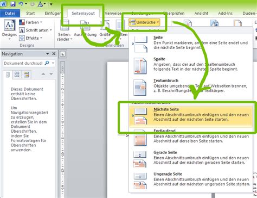Click the Word application icon in title bar
The image size is (257, 198).
click(x=4, y=4)
